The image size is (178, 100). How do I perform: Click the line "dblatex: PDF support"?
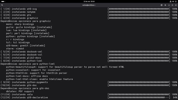20,91
